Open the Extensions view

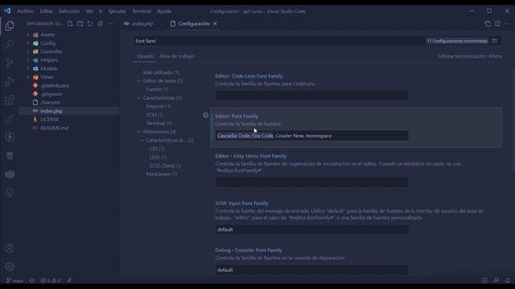(10, 100)
